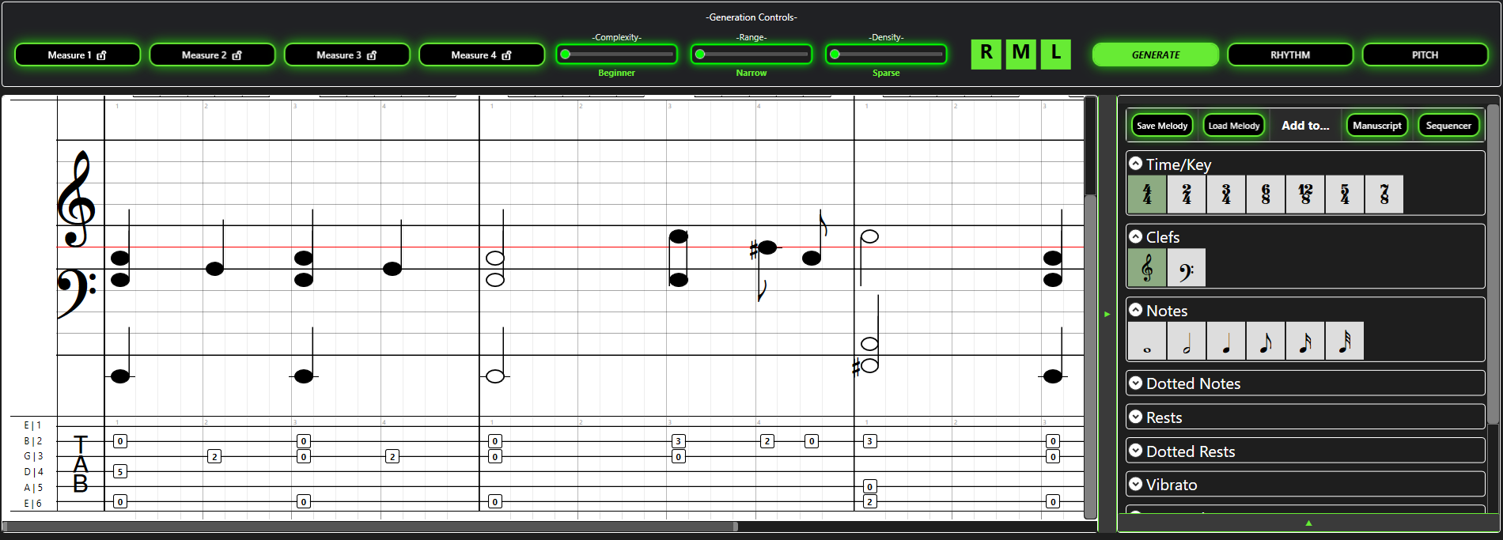Toggle the Measure 1 lock

coord(78,55)
